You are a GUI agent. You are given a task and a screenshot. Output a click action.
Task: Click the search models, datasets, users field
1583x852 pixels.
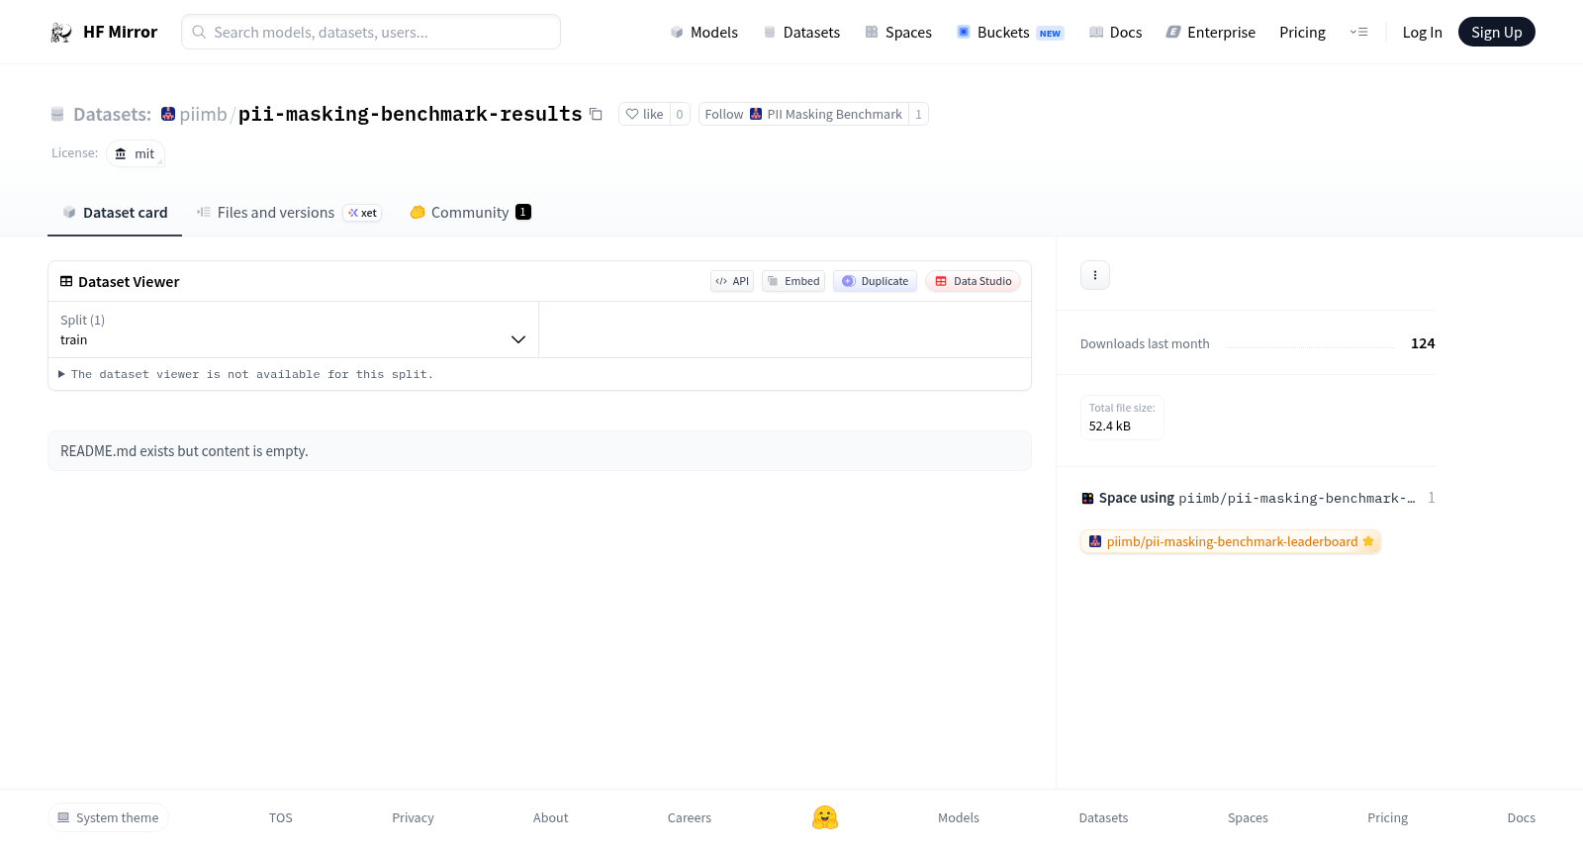(x=371, y=32)
